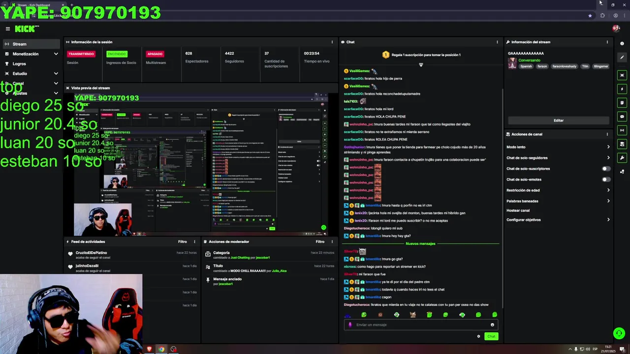Image resolution: width=630 pixels, height=354 pixels.
Task: Expand the Estudio sidebar section
Action: 31,73
